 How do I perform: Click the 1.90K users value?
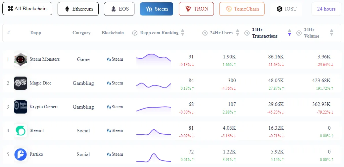(229, 57)
